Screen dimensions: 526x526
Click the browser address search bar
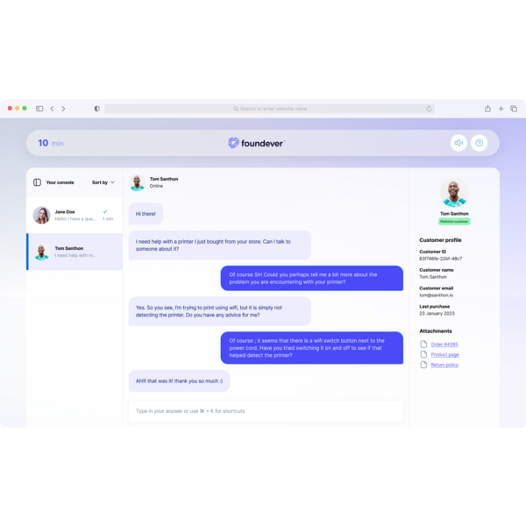tap(269, 109)
